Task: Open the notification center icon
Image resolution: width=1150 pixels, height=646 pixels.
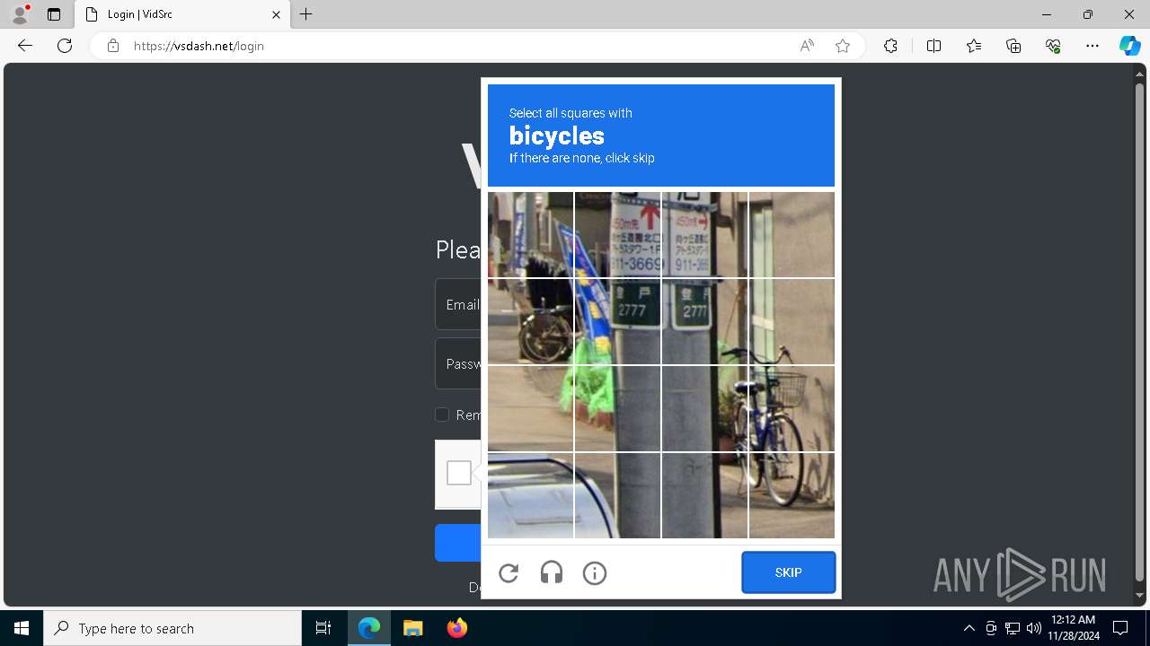Action: [x=1120, y=628]
